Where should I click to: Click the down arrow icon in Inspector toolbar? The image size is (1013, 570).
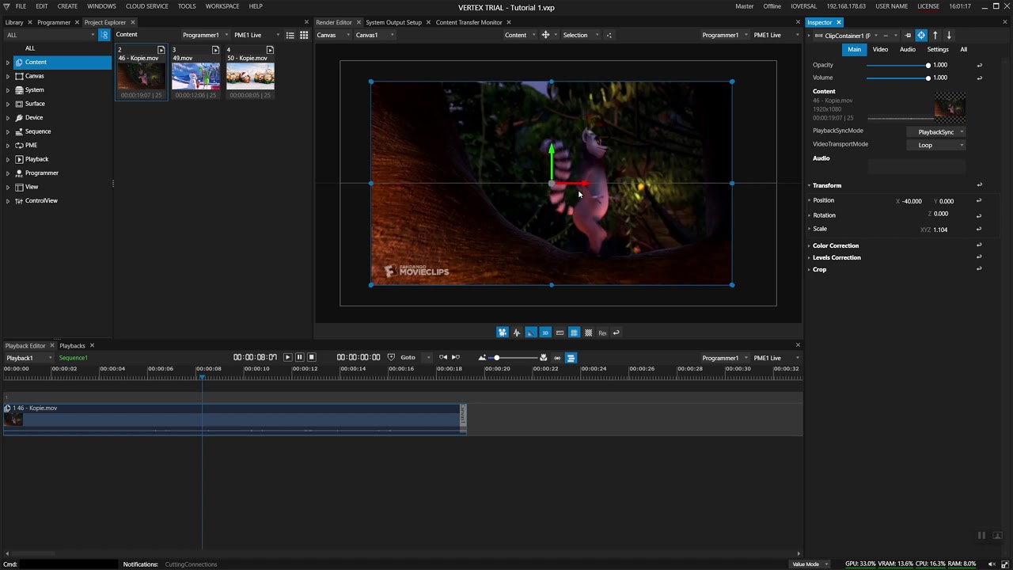(x=949, y=36)
